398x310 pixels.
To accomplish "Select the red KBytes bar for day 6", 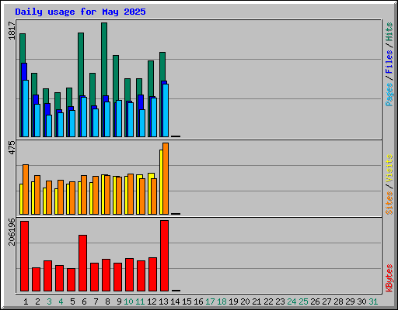I will 82,263.
